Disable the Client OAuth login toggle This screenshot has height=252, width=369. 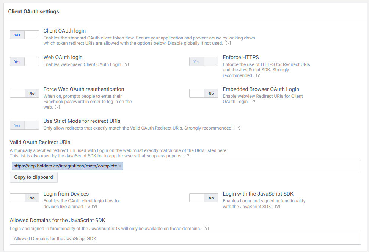pos(25,35)
